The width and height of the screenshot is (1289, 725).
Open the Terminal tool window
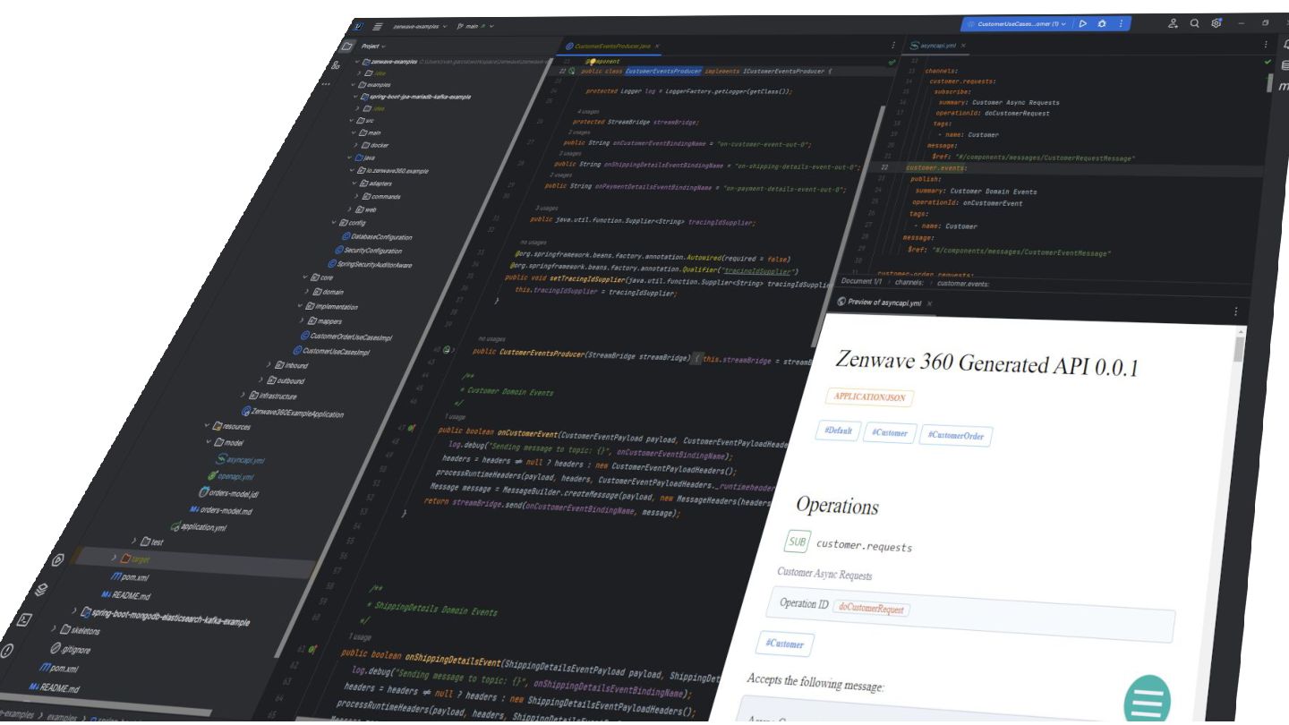(24, 619)
